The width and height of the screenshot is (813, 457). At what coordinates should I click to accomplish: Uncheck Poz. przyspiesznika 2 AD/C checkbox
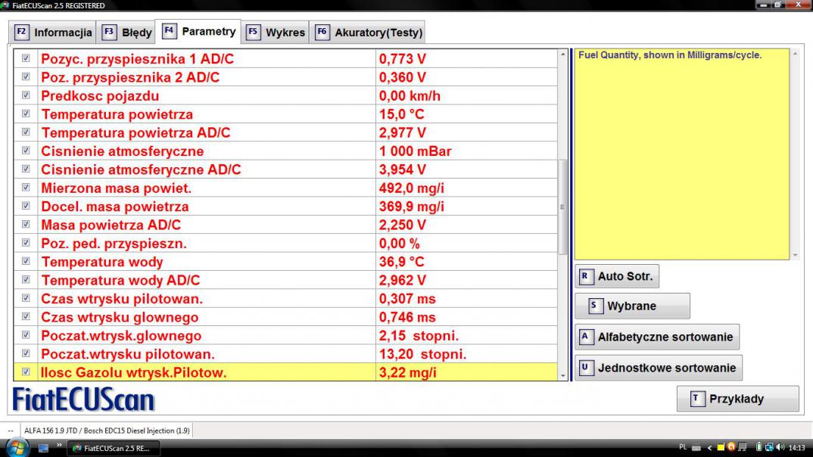click(26, 76)
